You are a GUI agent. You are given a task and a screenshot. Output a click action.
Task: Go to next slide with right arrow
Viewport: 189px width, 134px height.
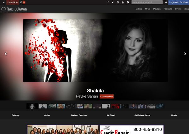click(185, 54)
